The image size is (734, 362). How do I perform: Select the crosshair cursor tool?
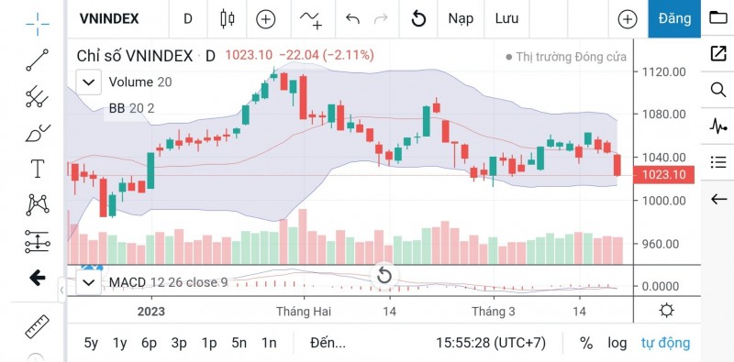click(x=38, y=25)
